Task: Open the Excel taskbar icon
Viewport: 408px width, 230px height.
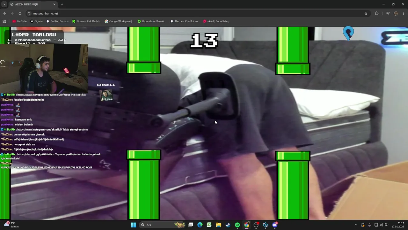Action: pos(209,225)
